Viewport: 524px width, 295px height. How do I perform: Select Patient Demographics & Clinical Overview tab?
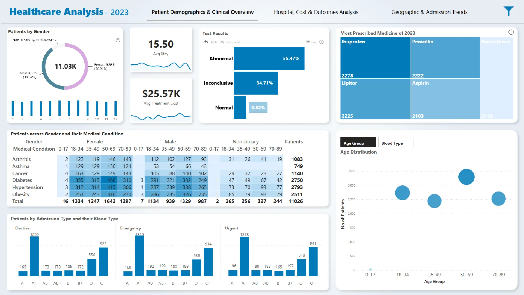coord(203,12)
